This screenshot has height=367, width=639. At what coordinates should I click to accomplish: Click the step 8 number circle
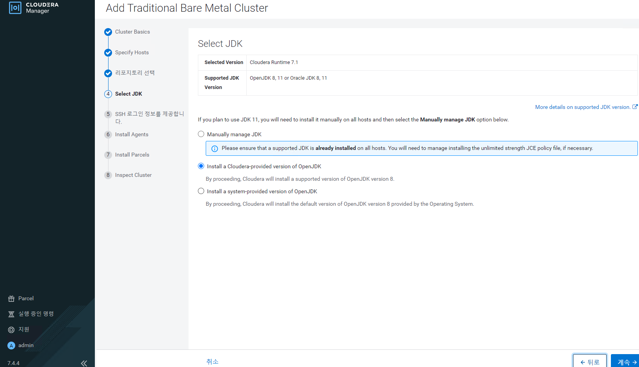point(108,175)
